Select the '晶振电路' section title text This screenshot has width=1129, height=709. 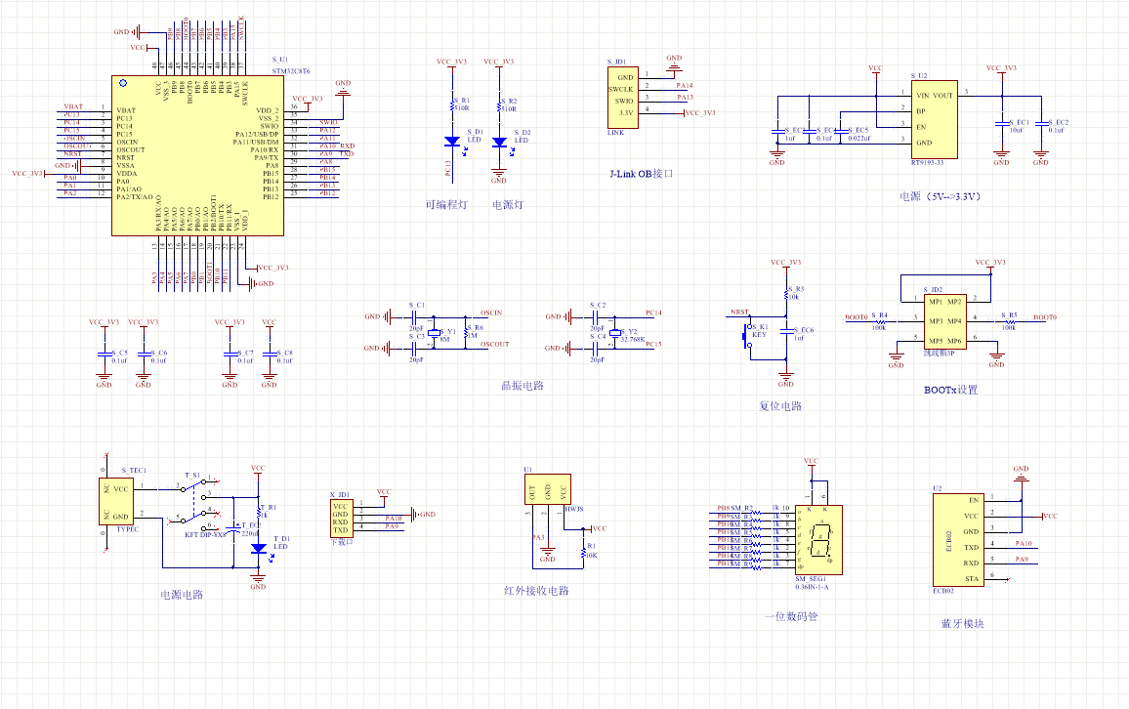[523, 385]
